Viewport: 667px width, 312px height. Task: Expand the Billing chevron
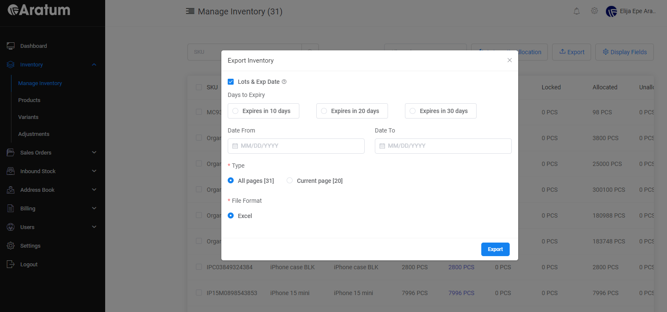(x=94, y=208)
